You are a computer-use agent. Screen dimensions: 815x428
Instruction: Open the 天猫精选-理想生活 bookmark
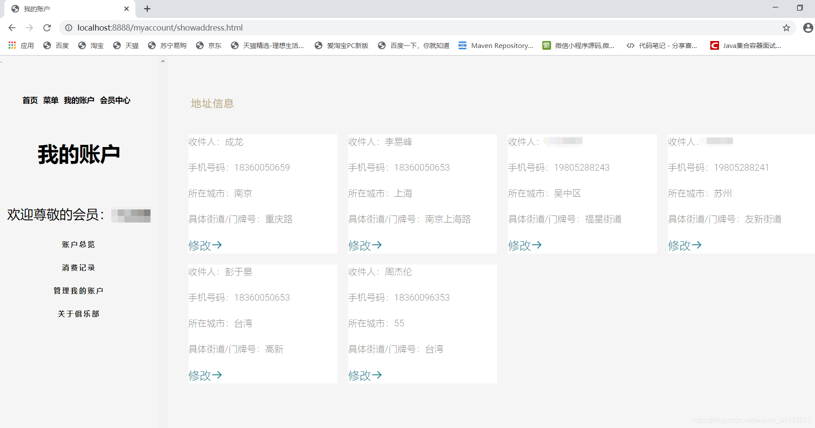point(267,45)
